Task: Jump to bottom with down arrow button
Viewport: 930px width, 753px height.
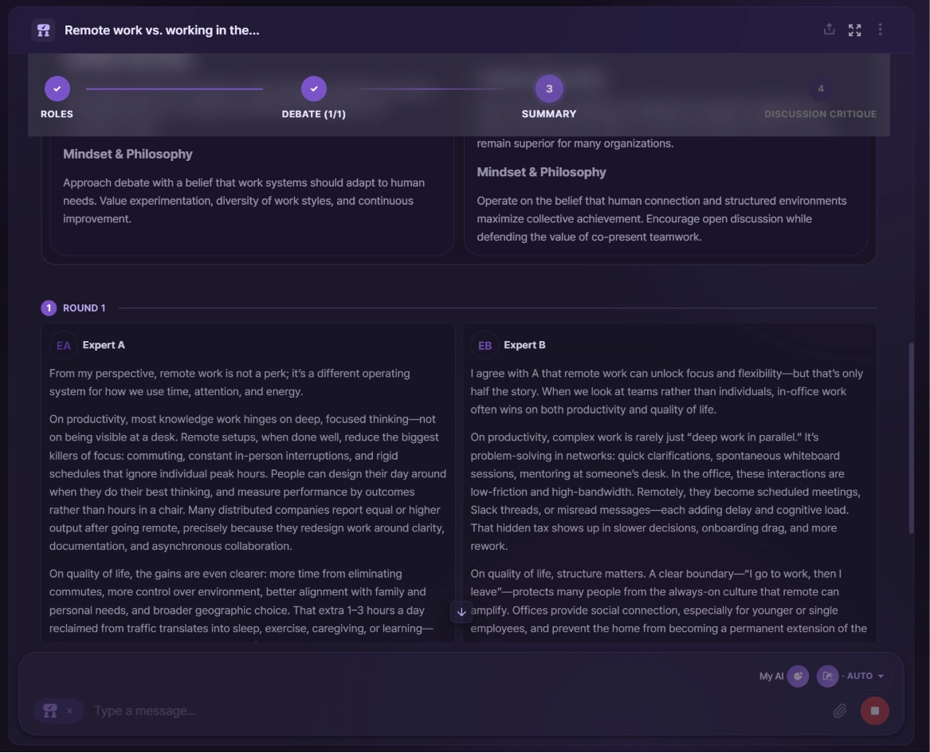Action: tap(461, 612)
